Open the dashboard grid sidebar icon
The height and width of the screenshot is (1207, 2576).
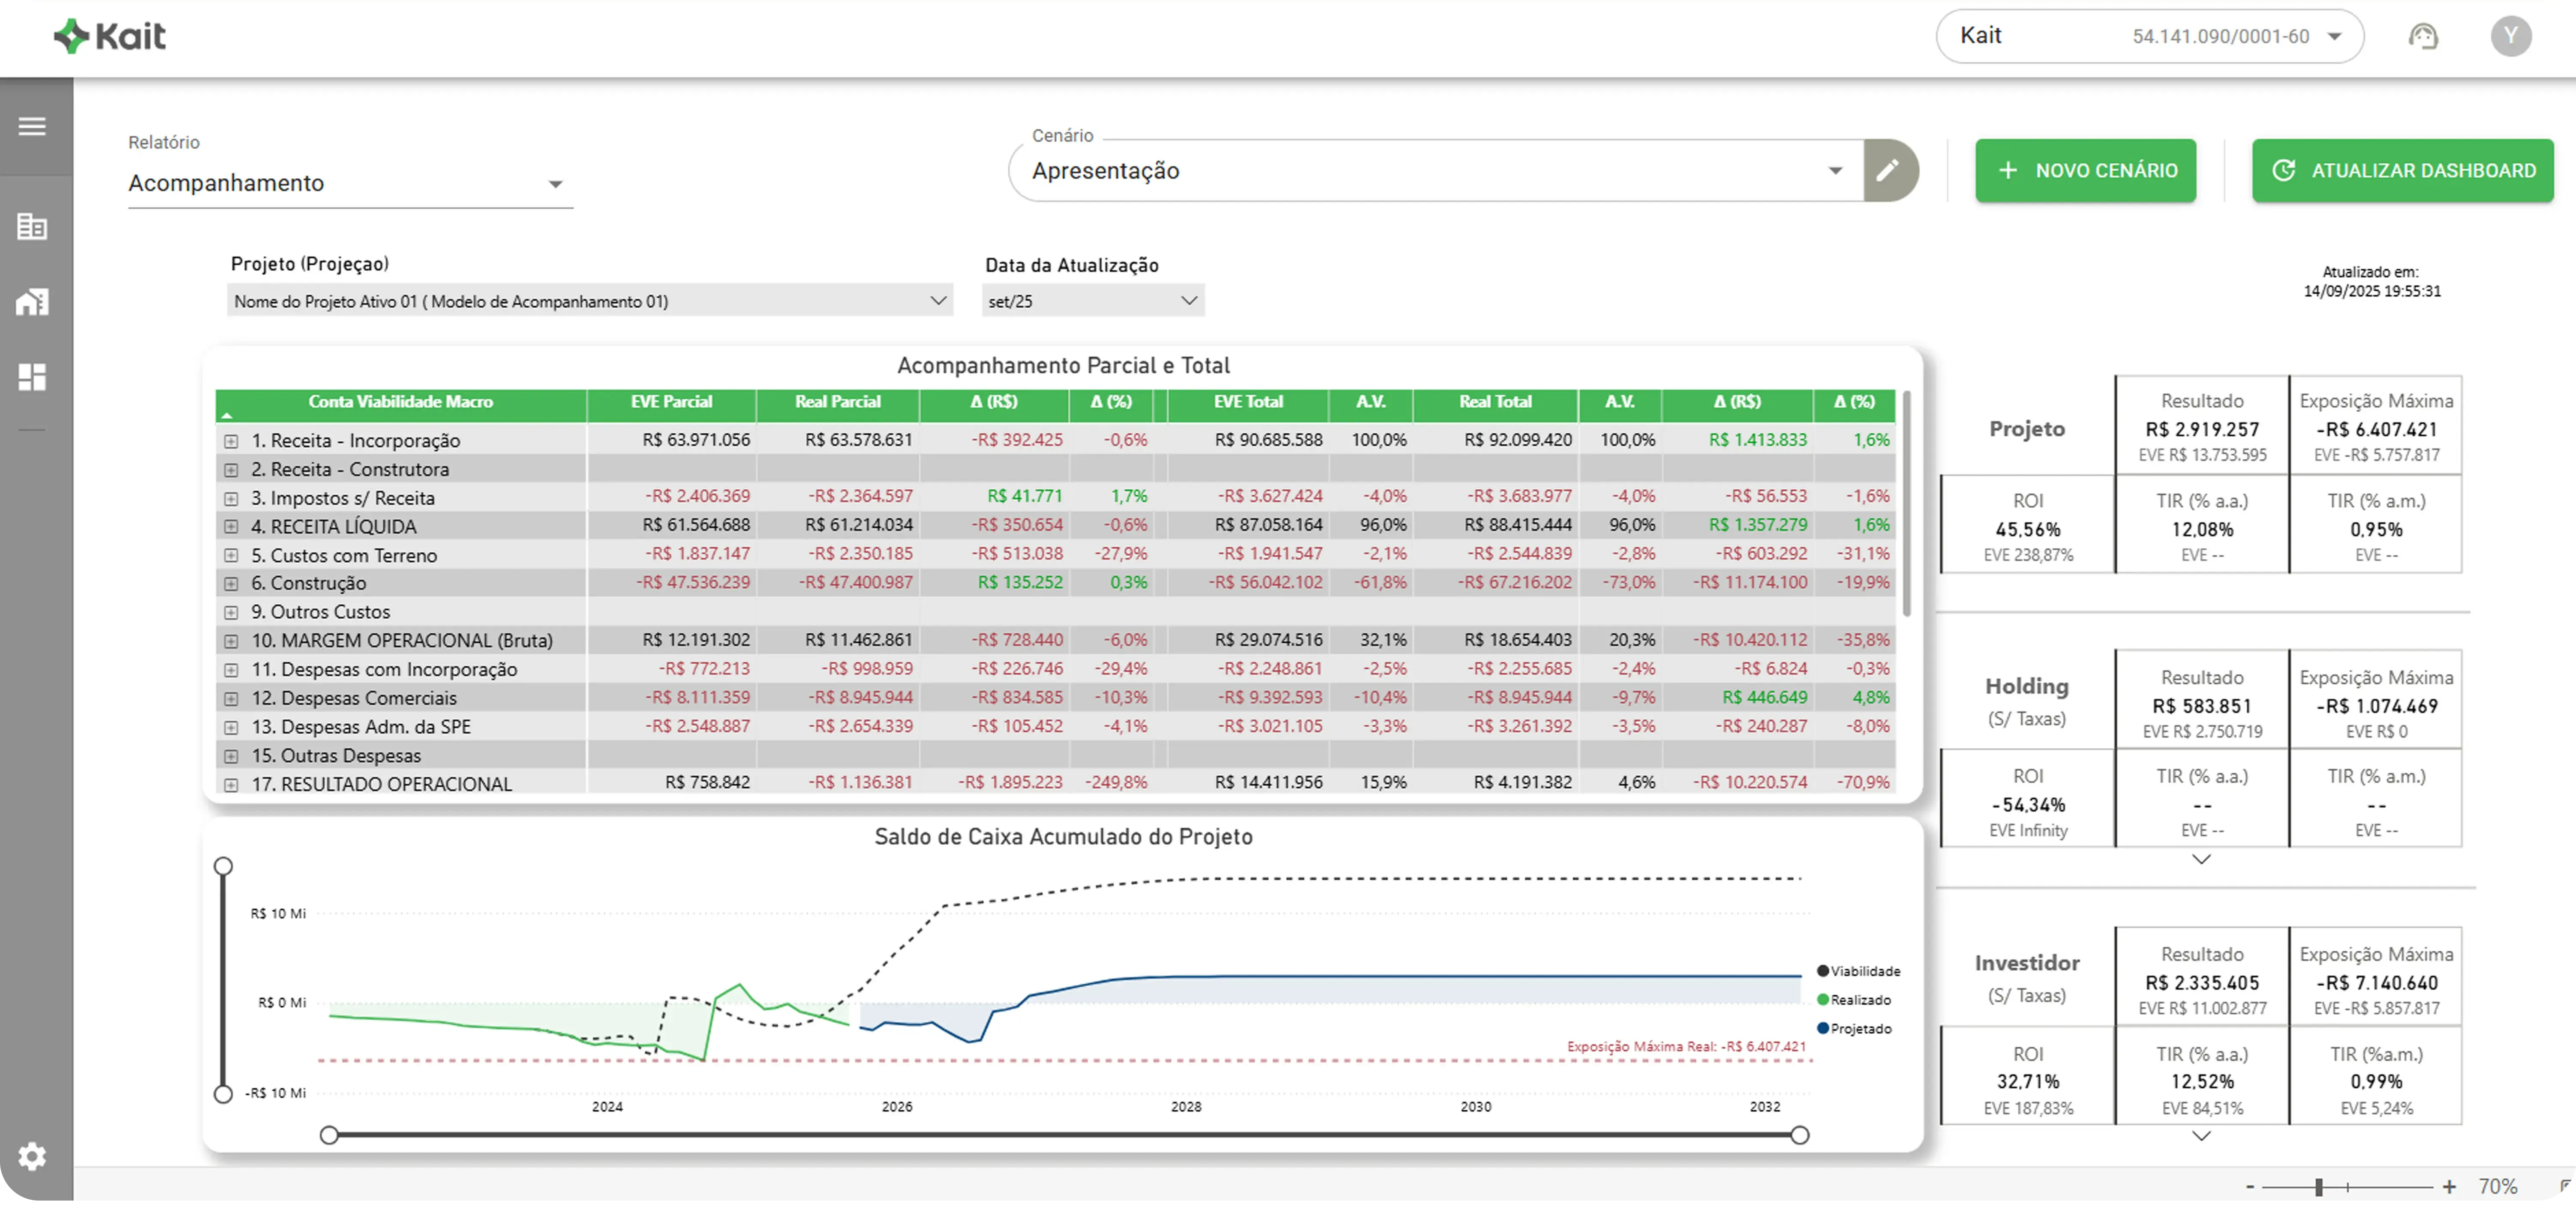[32, 377]
